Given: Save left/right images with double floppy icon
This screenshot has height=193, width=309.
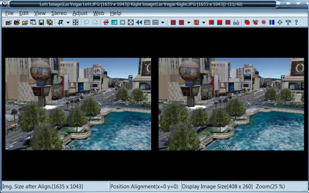Looking at the screenshot, I should coord(50,23).
